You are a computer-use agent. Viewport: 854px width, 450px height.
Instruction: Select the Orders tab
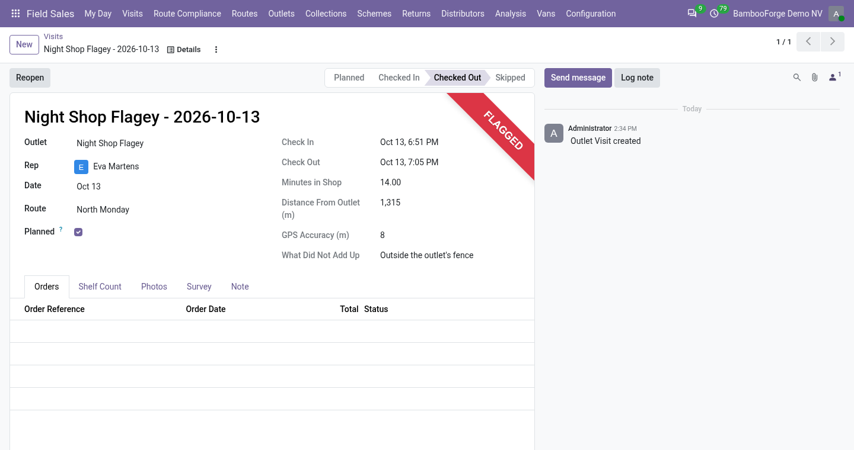(x=47, y=287)
